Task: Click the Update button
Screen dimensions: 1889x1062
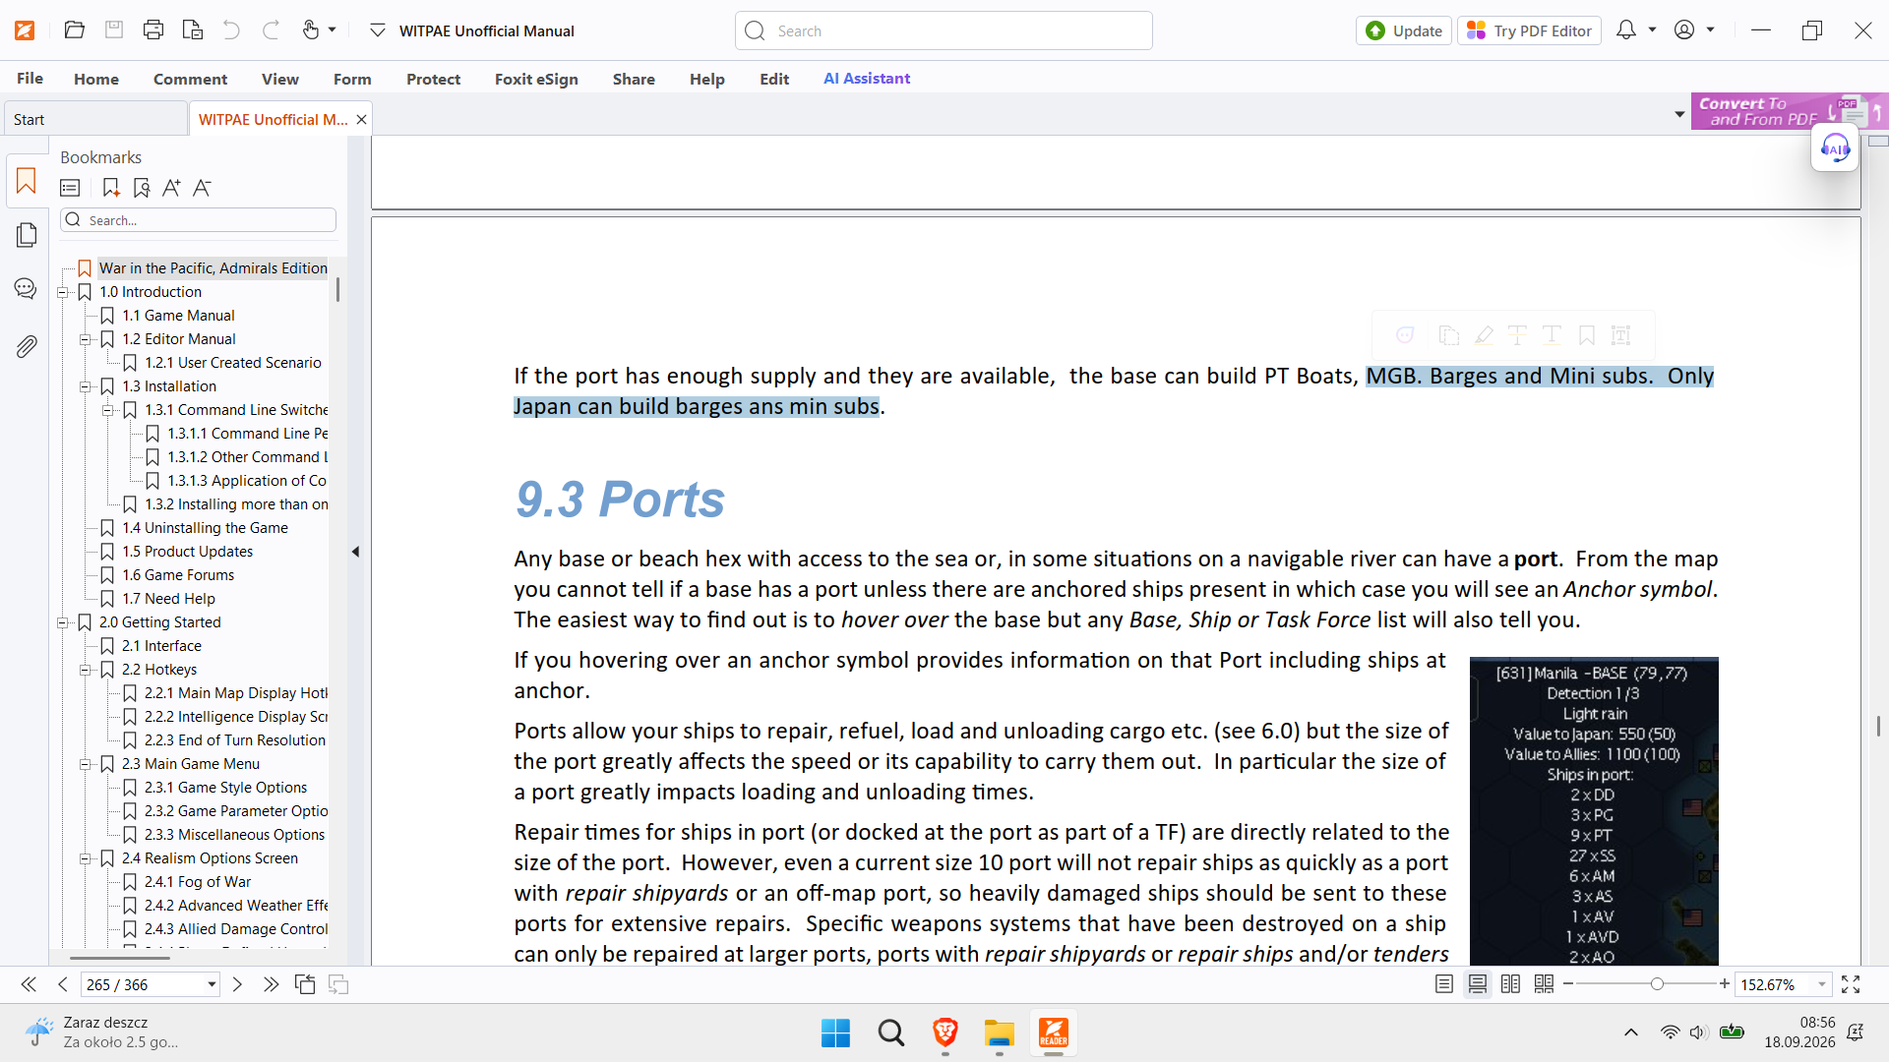Action: click(x=1404, y=30)
